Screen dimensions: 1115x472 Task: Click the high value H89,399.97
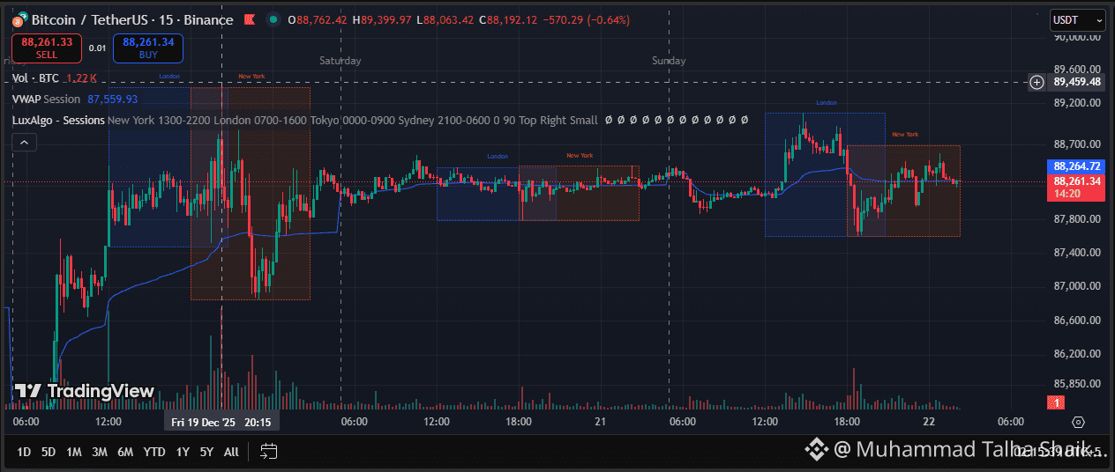pyautogui.click(x=384, y=19)
